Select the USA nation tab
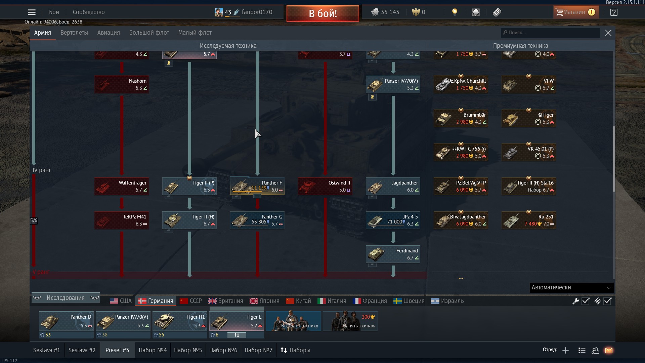Image resolution: width=645 pixels, height=363 pixels. click(x=121, y=301)
